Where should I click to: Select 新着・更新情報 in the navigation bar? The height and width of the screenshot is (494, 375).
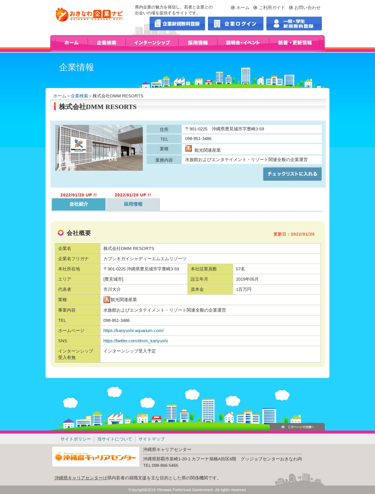295,43
